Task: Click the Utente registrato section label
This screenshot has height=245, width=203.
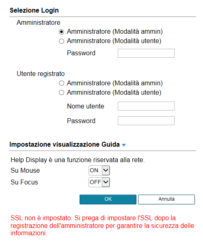Action: tap(41, 74)
